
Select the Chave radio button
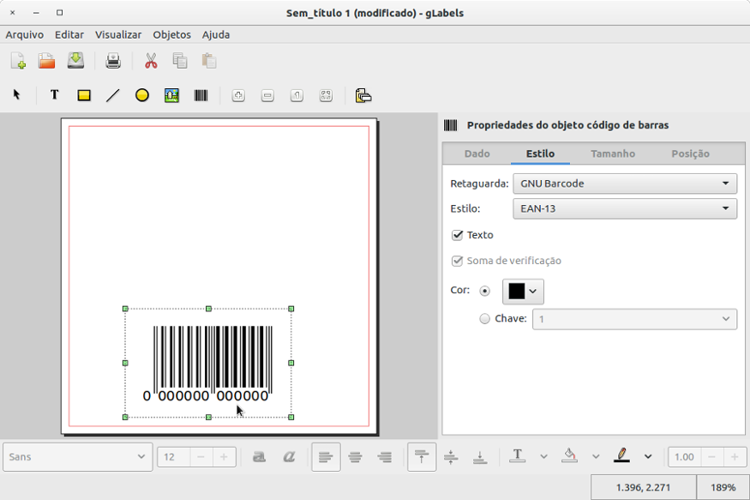485,319
